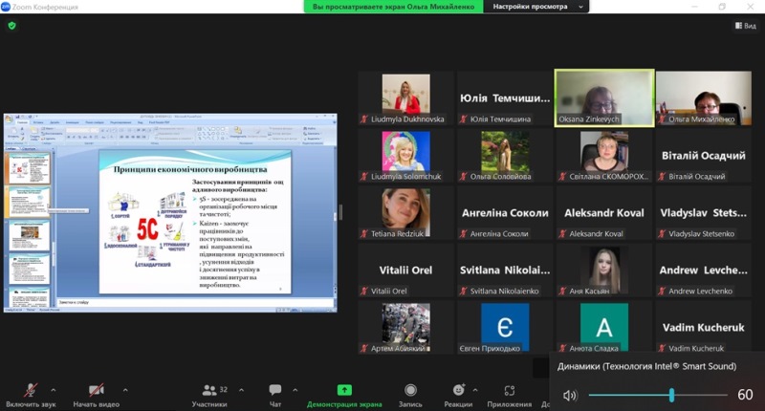This screenshot has width=765, height=411.
Task: Start recording with the Запись icon
Action: coord(410,391)
